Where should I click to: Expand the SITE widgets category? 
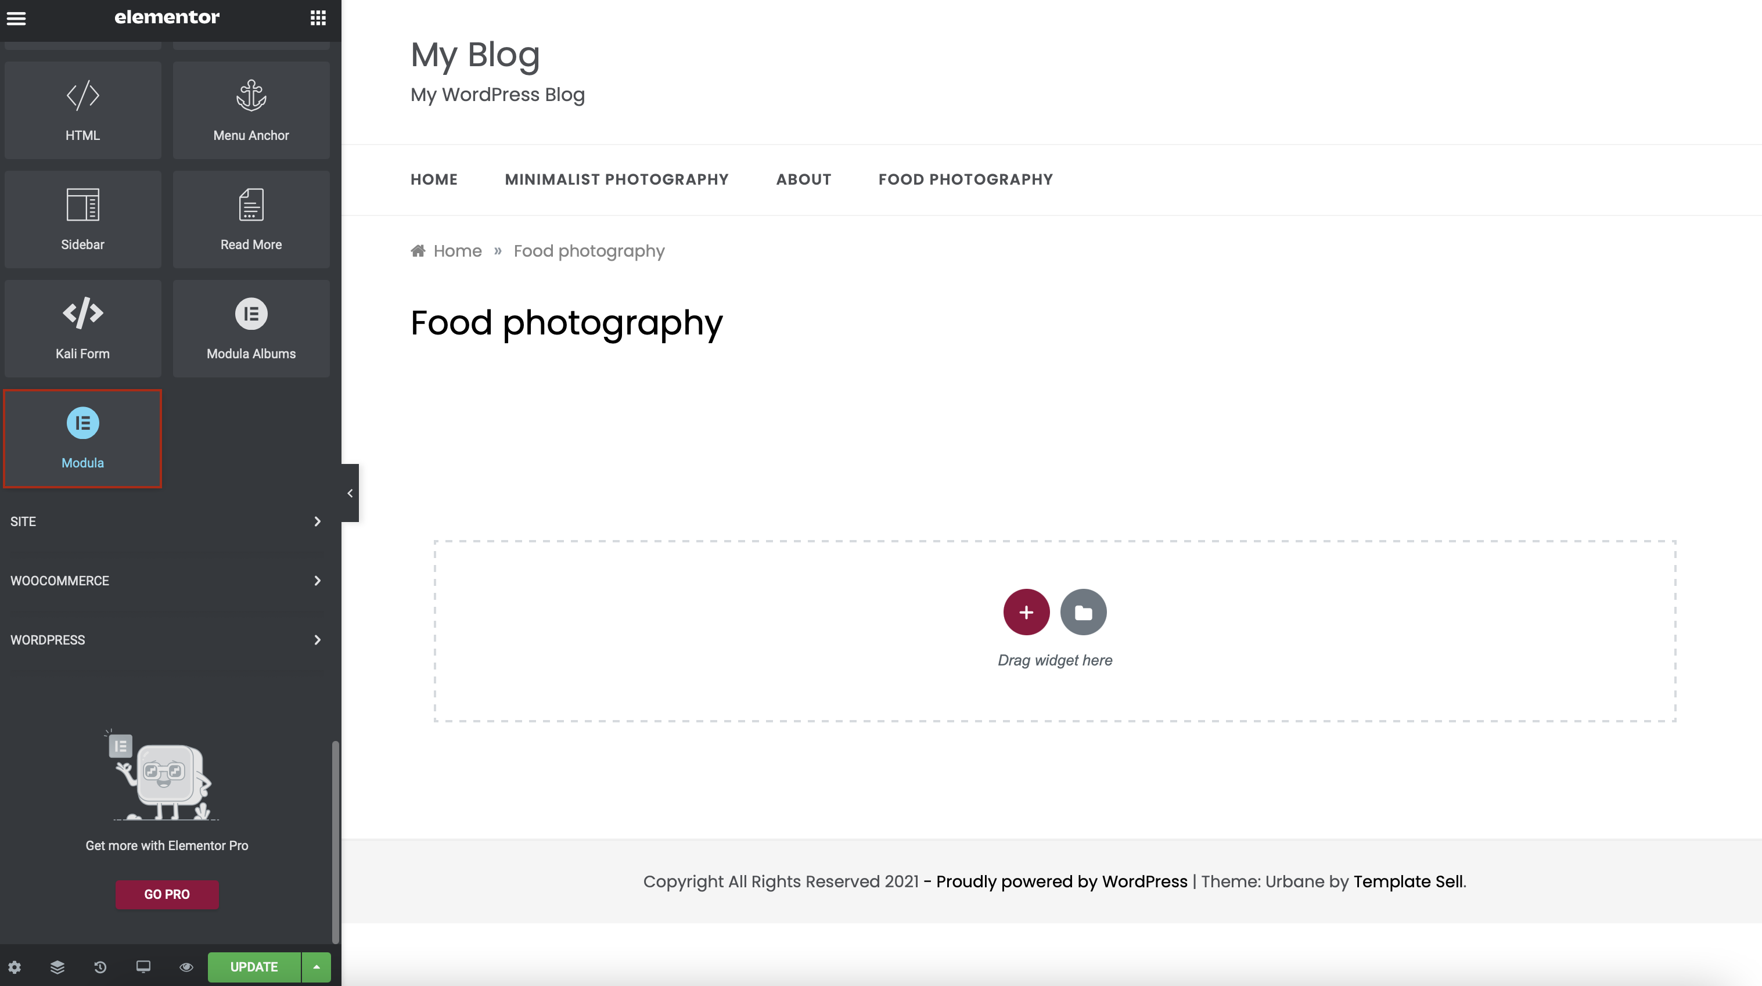(166, 521)
